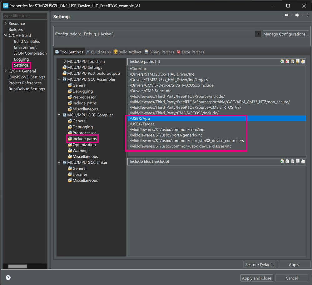Screen dimensions: 312x285
Task: Expand the C/C++ General tree node
Action: [x=6, y=71]
